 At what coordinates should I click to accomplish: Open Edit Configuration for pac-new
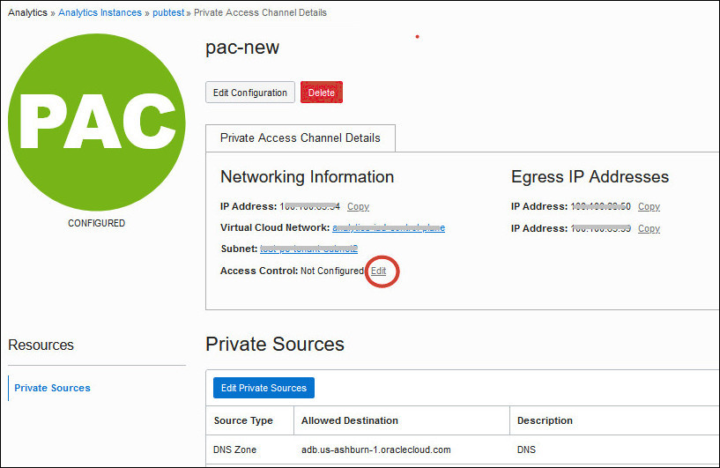coord(249,93)
